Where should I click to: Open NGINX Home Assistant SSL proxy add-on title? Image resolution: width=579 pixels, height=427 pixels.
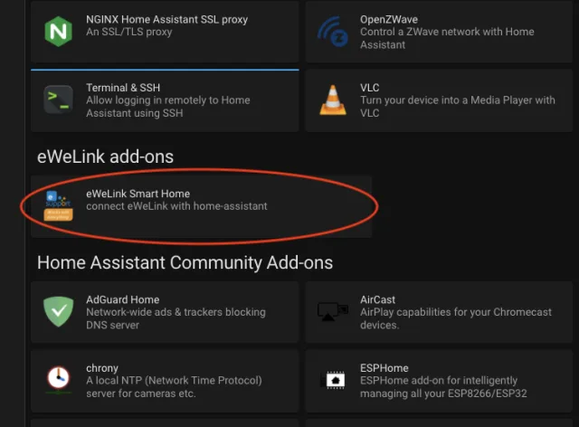pyautogui.click(x=166, y=19)
